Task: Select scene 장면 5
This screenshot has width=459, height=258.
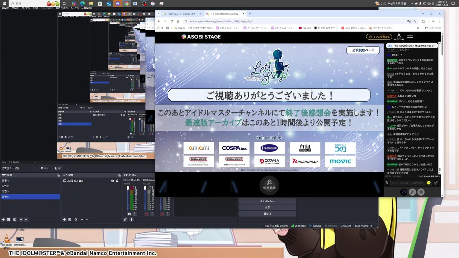Action: click(30, 197)
